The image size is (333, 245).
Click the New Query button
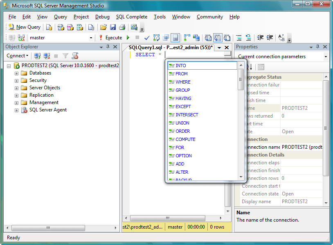(x=25, y=27)
